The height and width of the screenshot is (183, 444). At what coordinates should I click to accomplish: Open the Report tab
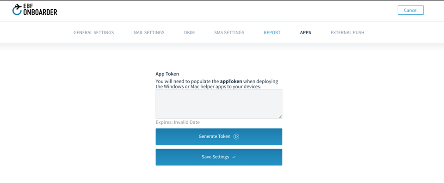272,32
